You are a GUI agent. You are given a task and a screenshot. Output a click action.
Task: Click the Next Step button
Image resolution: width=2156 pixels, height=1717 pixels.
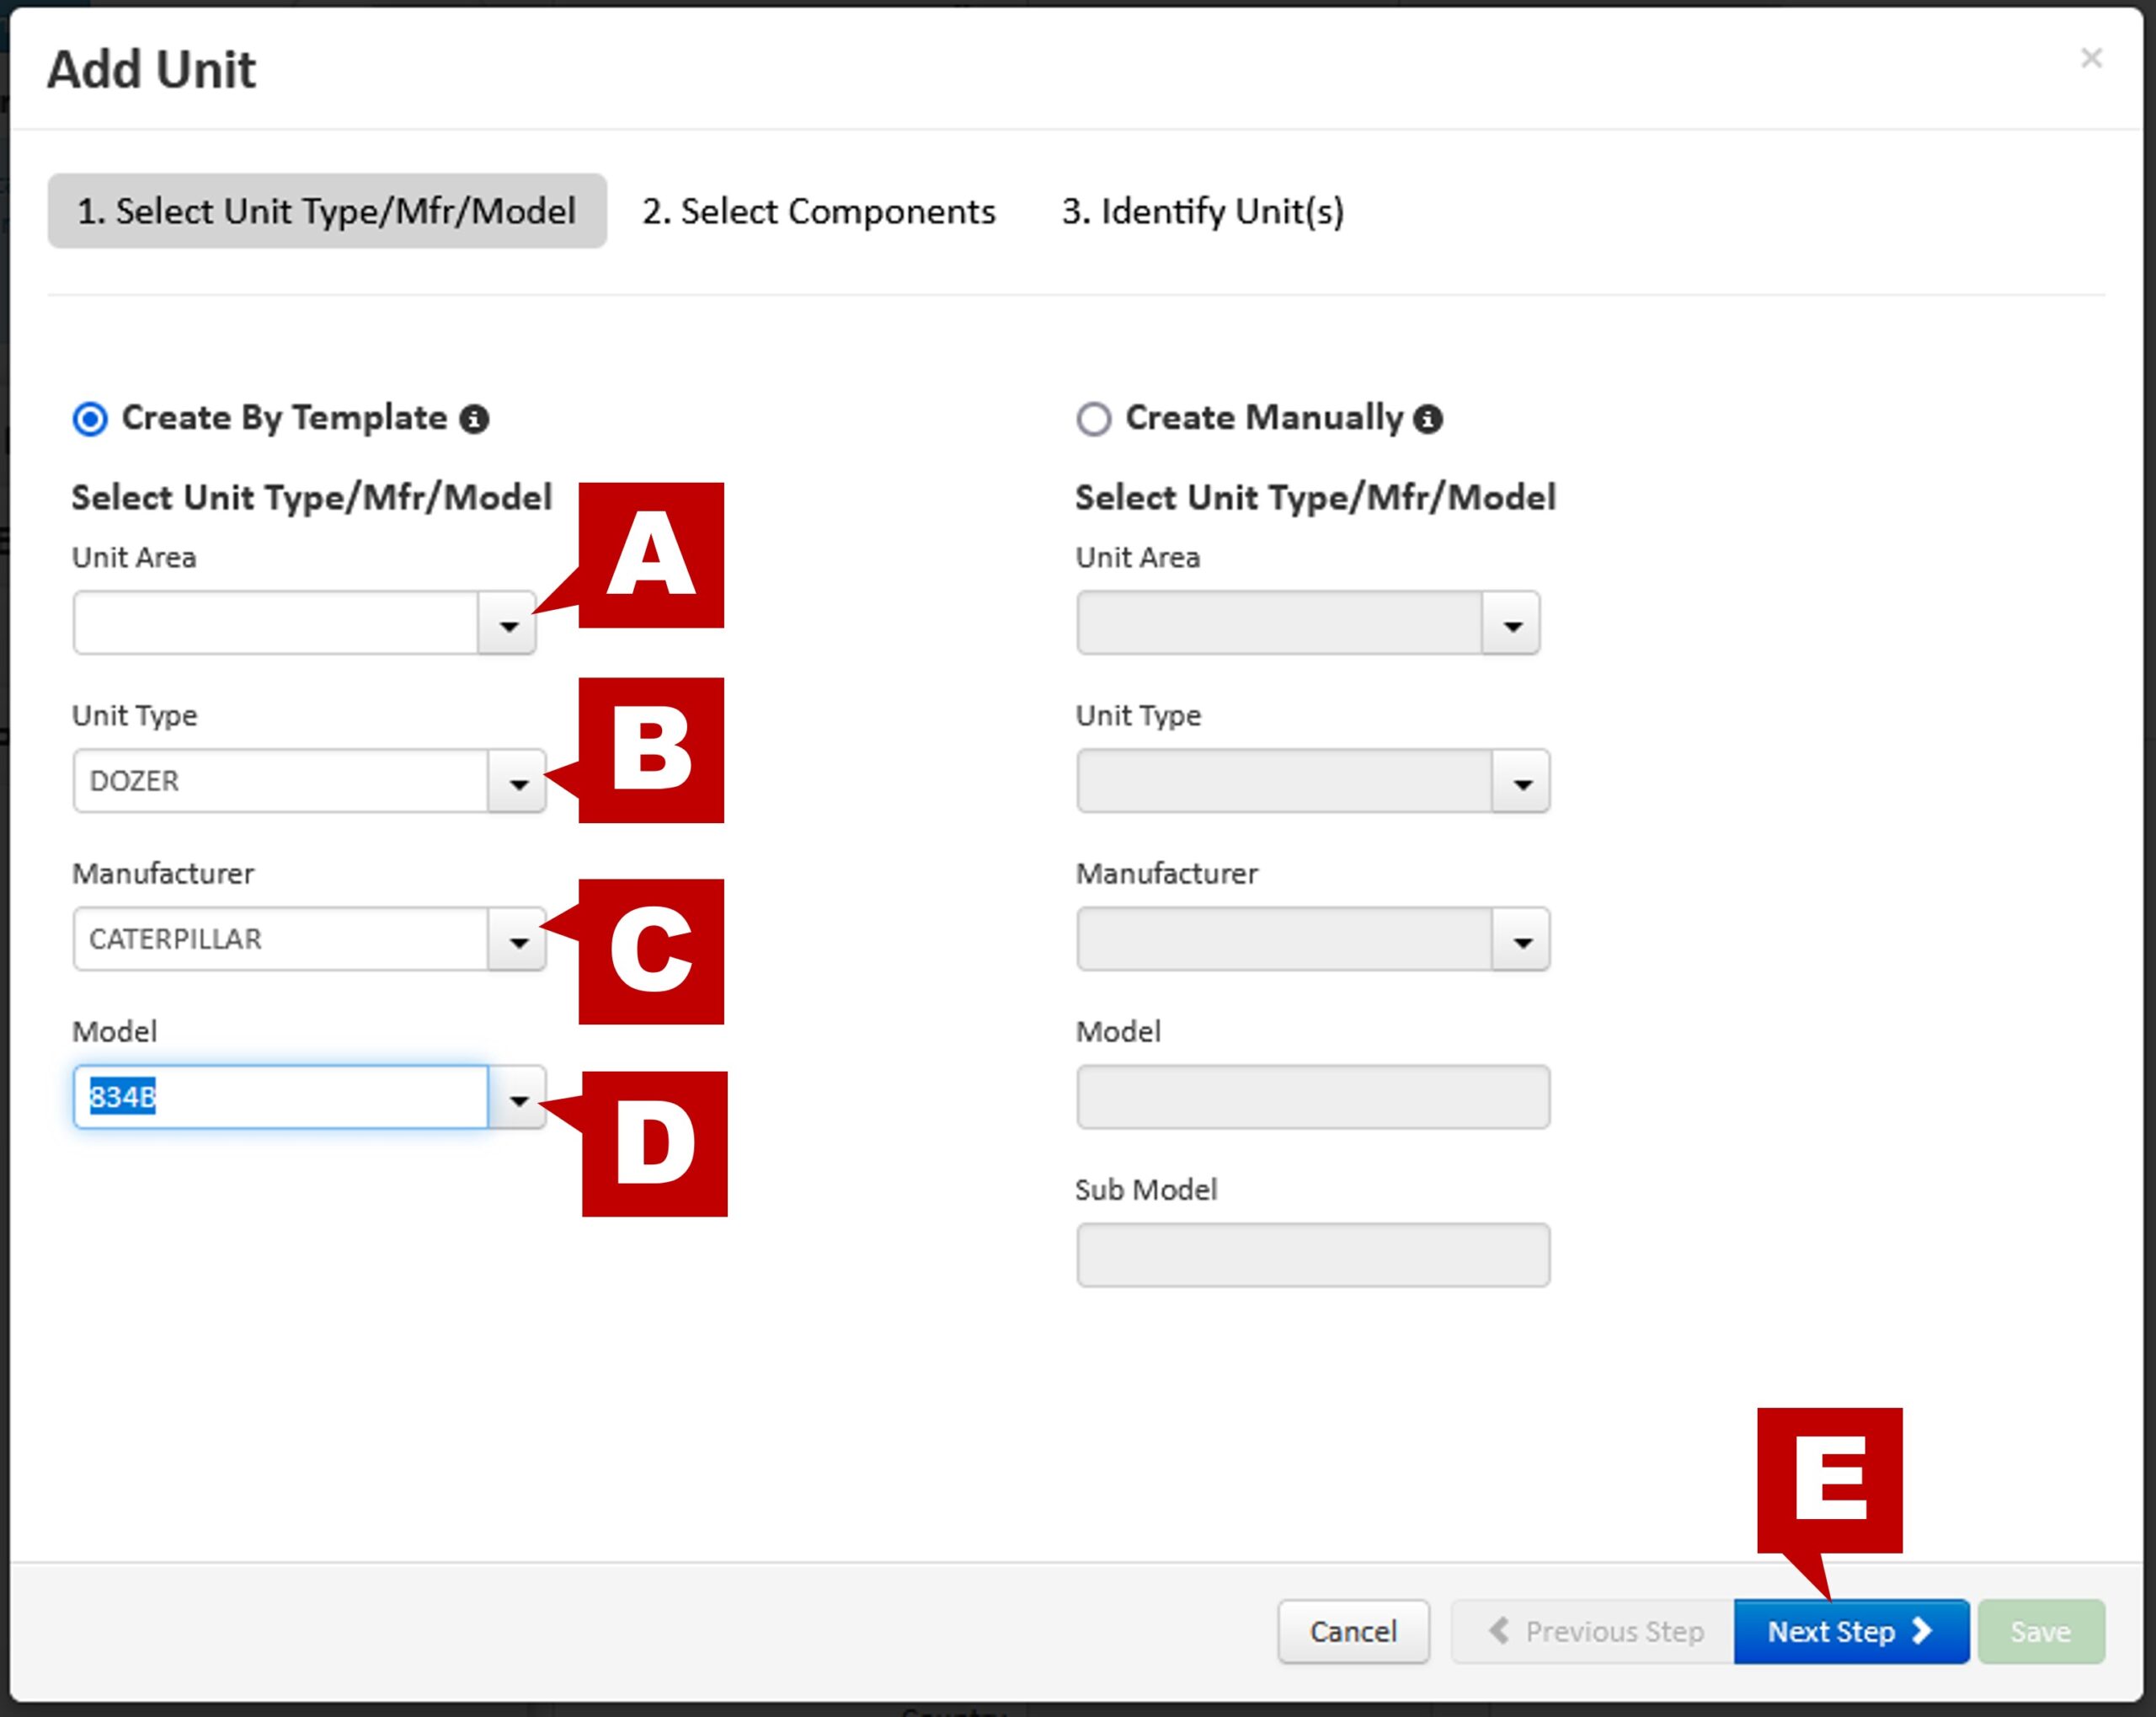tap(1850, 1632)
